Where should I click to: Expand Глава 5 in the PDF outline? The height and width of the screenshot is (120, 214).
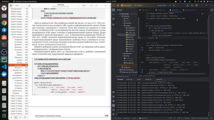click(10, 24)
